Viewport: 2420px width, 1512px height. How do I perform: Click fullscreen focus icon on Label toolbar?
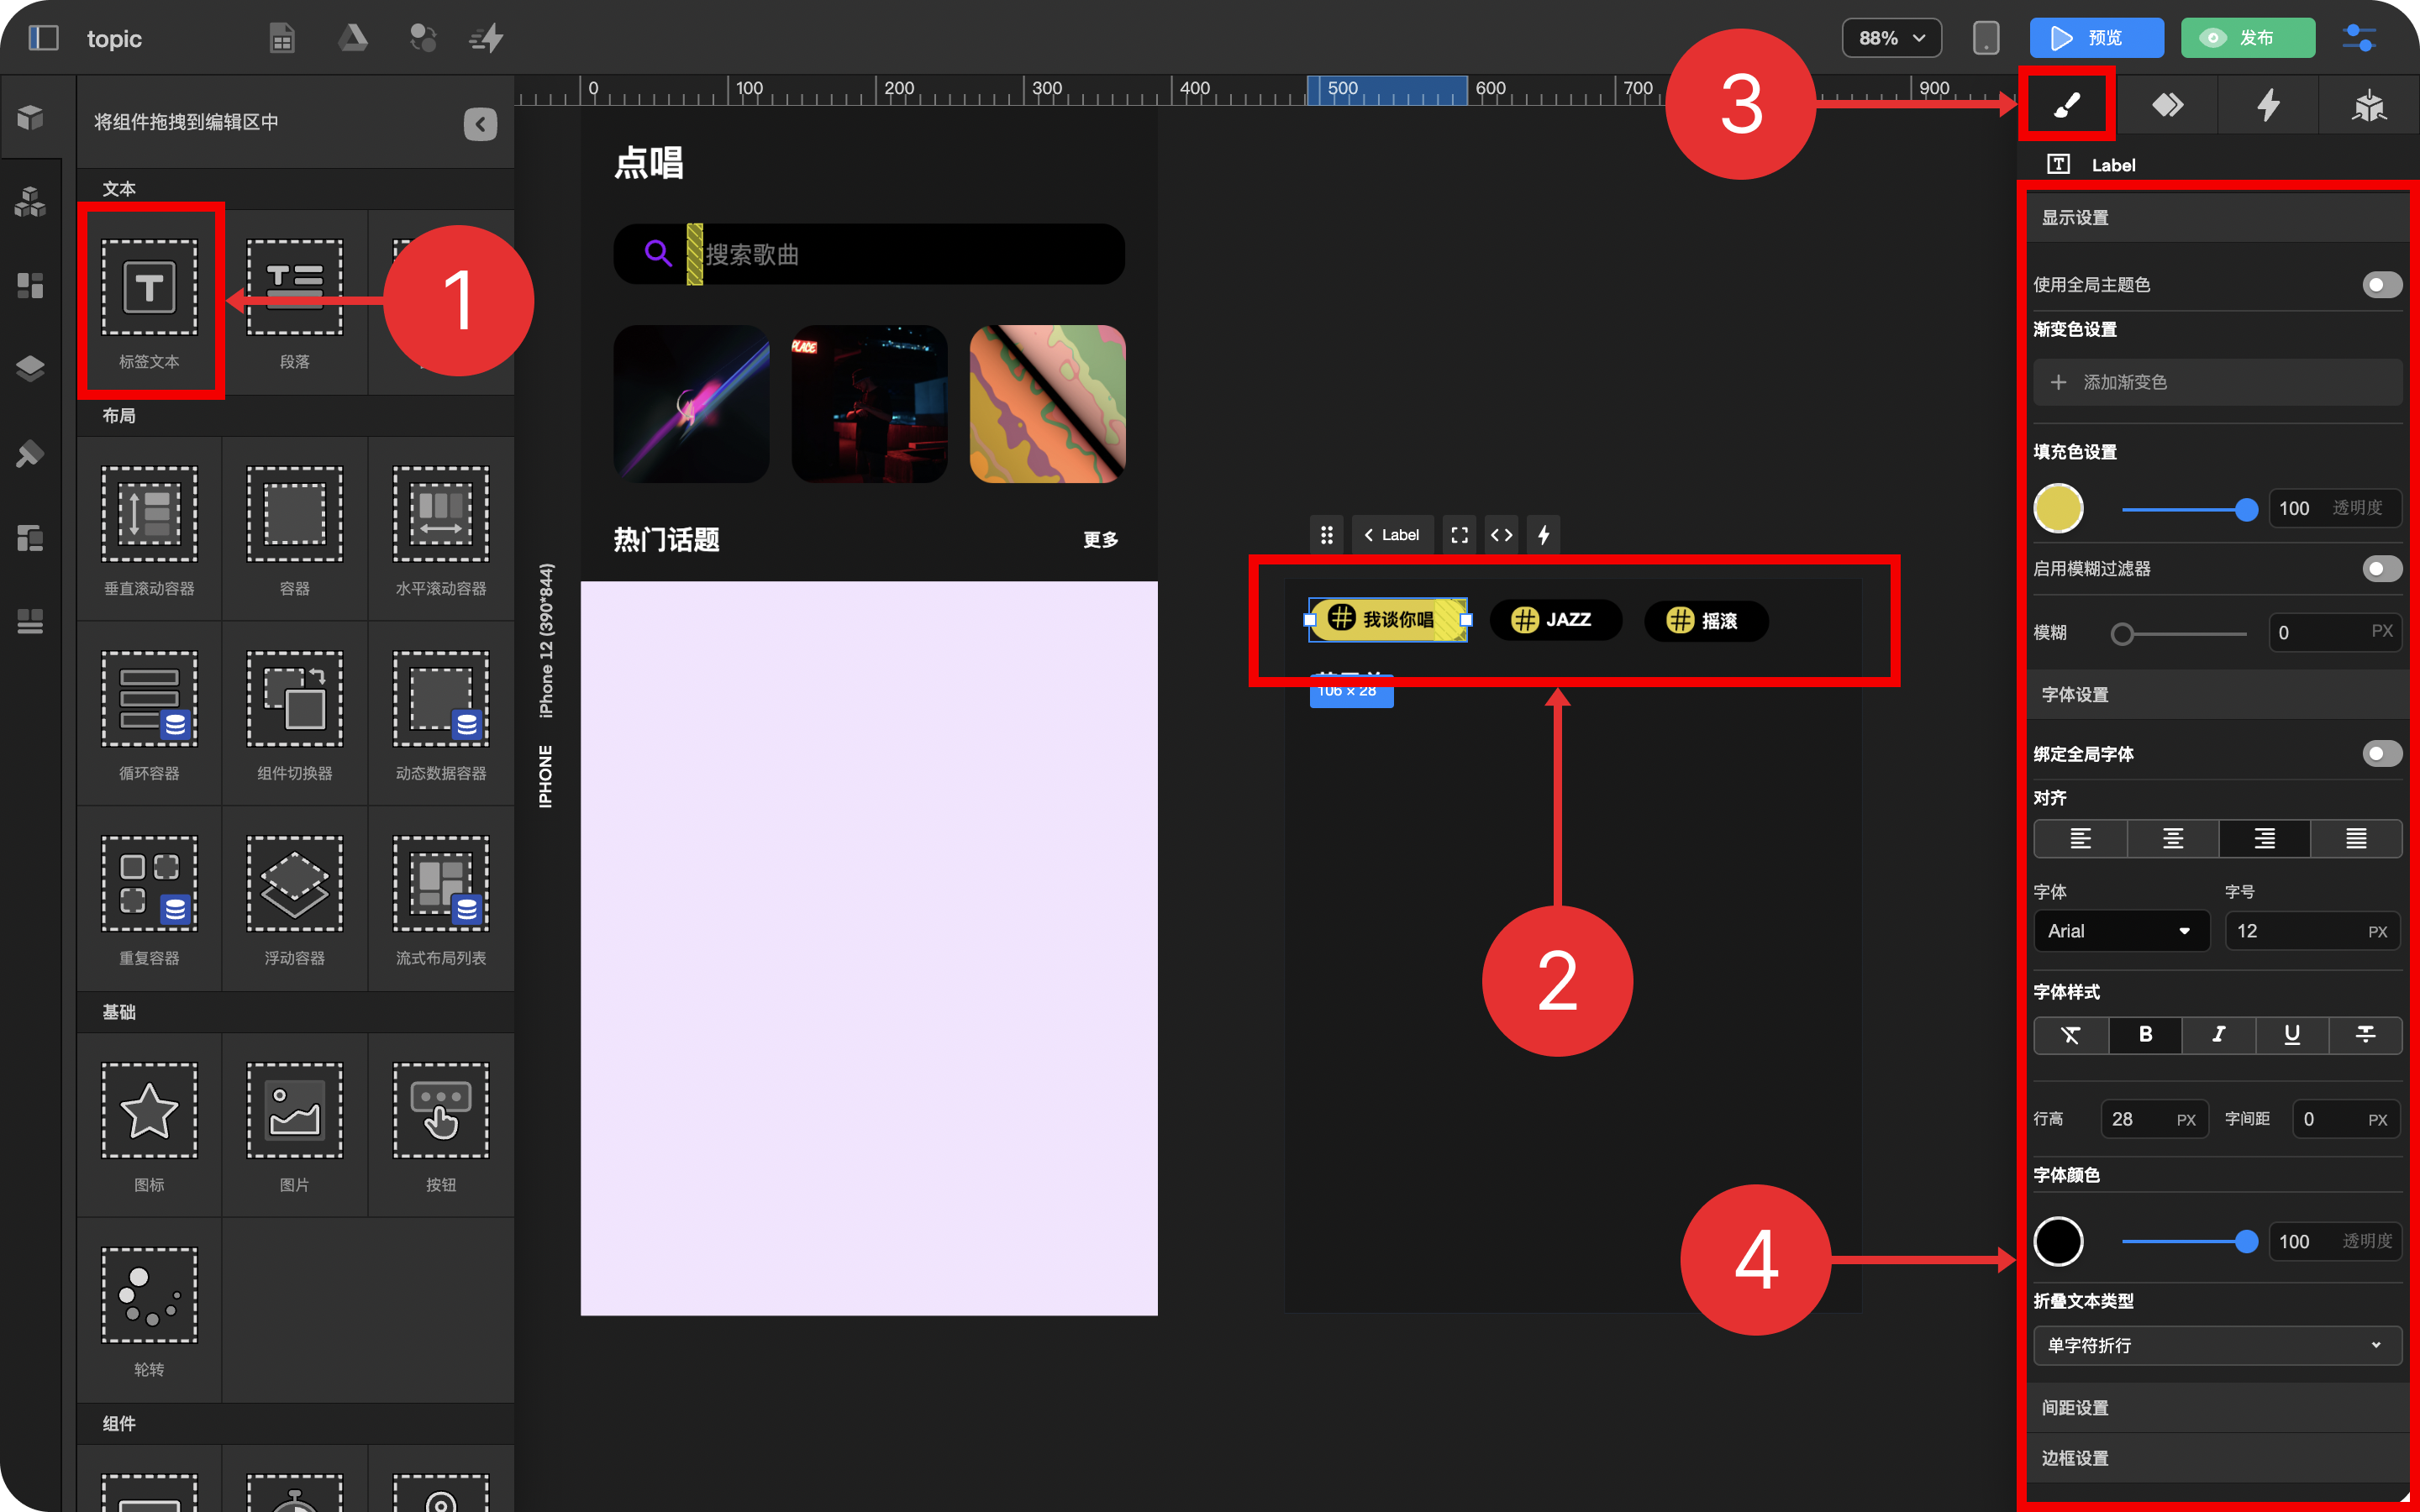(x=1460, y=535)
